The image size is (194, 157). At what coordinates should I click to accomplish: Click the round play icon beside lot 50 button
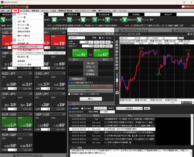[112, 42]
